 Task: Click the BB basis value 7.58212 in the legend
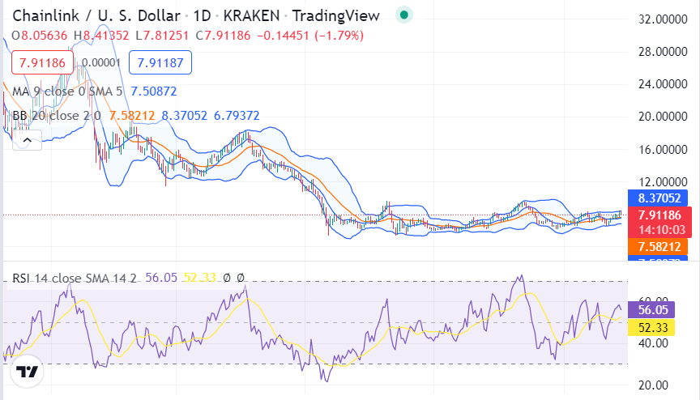(x=132, y=116)
